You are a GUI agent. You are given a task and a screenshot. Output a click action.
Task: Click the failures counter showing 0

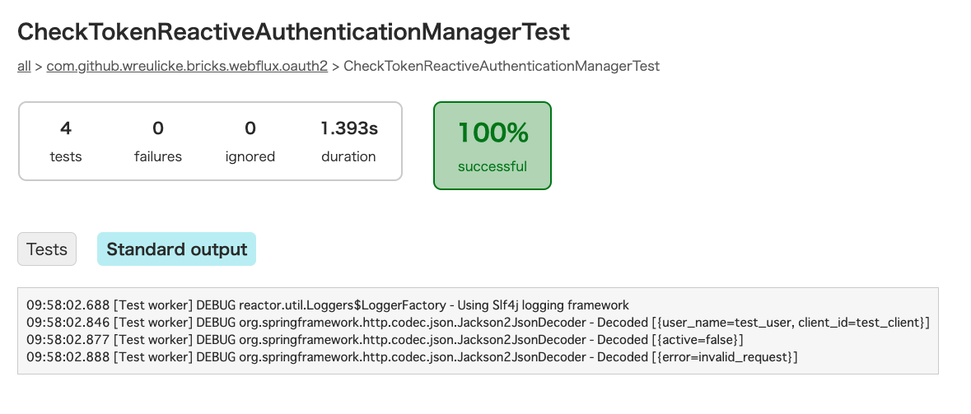click(158, 128)
